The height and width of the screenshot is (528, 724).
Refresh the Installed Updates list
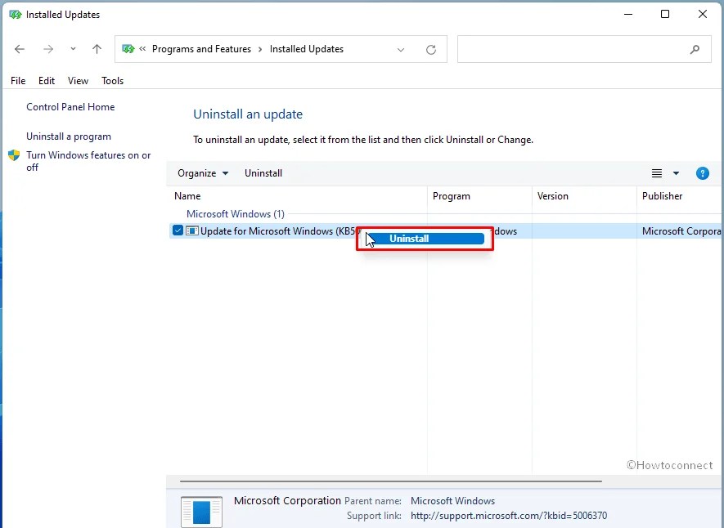[x=431, y=49]
